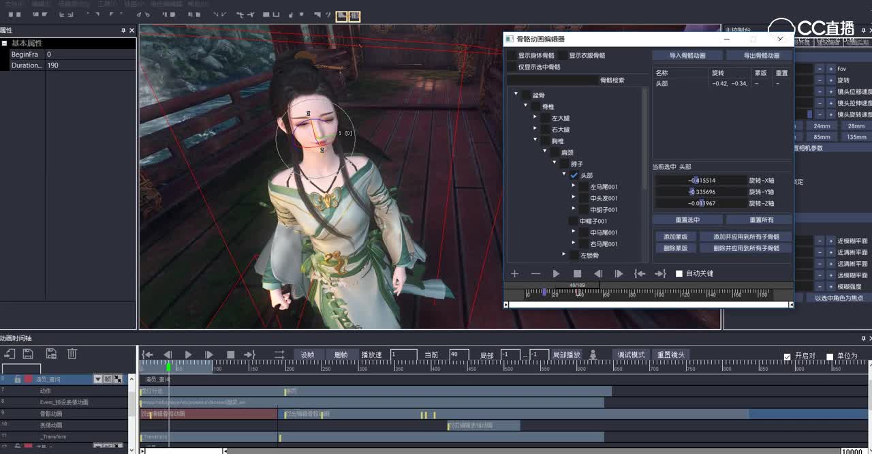Click the add keyframe plus icon in bone editor

515,273
